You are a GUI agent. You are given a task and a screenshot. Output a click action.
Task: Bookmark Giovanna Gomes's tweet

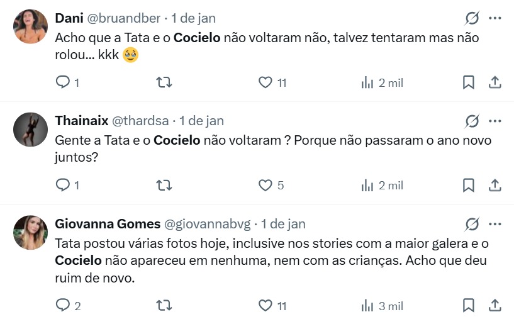(x=469, y=306)
